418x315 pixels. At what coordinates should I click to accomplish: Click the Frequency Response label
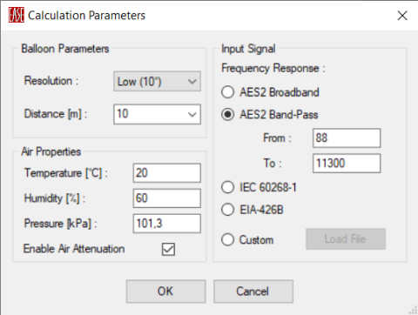point(273,69)
